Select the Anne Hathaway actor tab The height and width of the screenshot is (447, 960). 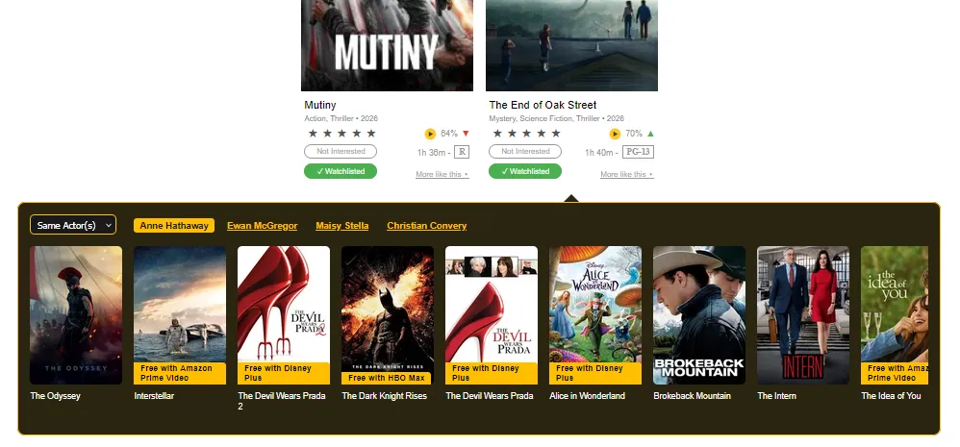pyautogui.click(x=174, y=226)
